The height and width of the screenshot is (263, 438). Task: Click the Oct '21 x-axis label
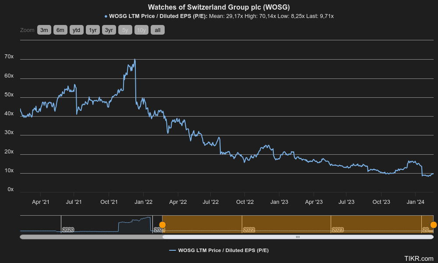coord(109,202)
